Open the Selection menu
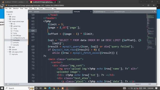The width and height of the screenshot is (160, 90). coord(16,8)
